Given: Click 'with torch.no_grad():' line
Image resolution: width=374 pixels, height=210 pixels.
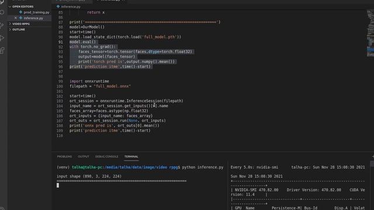Looking at the screenshot, I should [92, 47].
